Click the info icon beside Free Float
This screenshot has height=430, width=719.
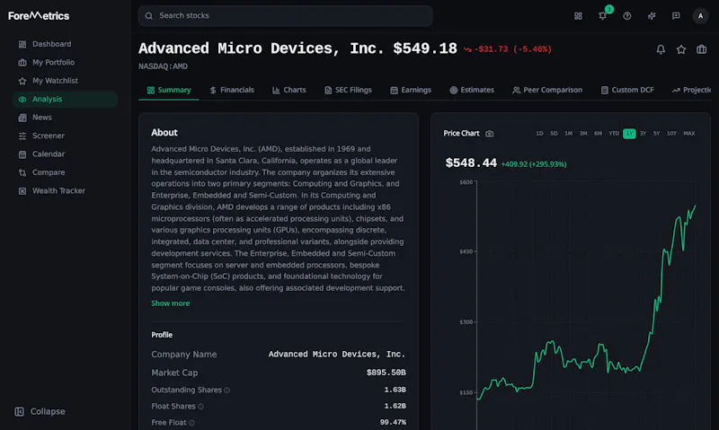coord(191,423)
